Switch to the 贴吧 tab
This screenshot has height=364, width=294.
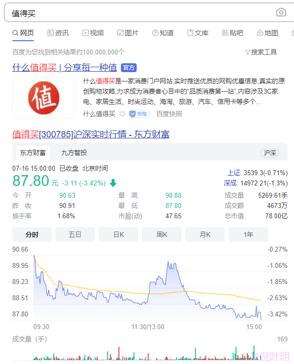pos(233,33)
